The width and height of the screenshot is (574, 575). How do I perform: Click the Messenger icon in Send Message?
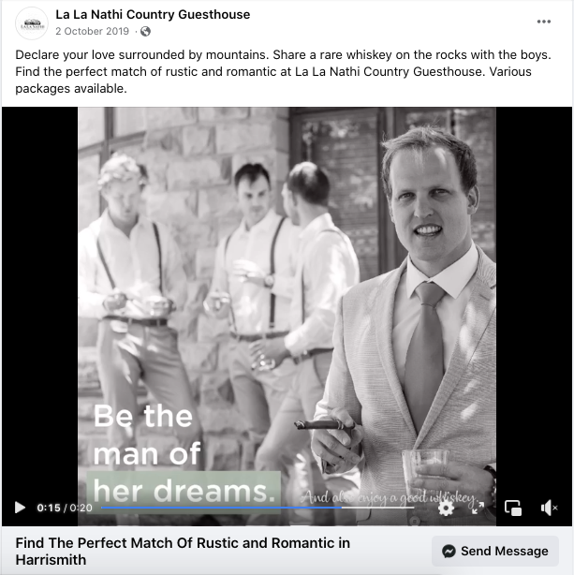[449, 551]
